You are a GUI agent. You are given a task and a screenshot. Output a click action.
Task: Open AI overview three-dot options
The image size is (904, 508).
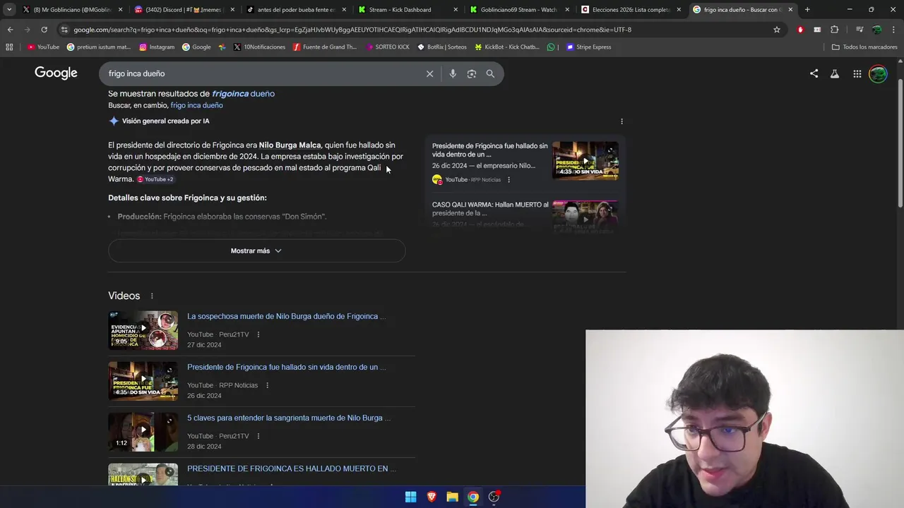(621, 121)
